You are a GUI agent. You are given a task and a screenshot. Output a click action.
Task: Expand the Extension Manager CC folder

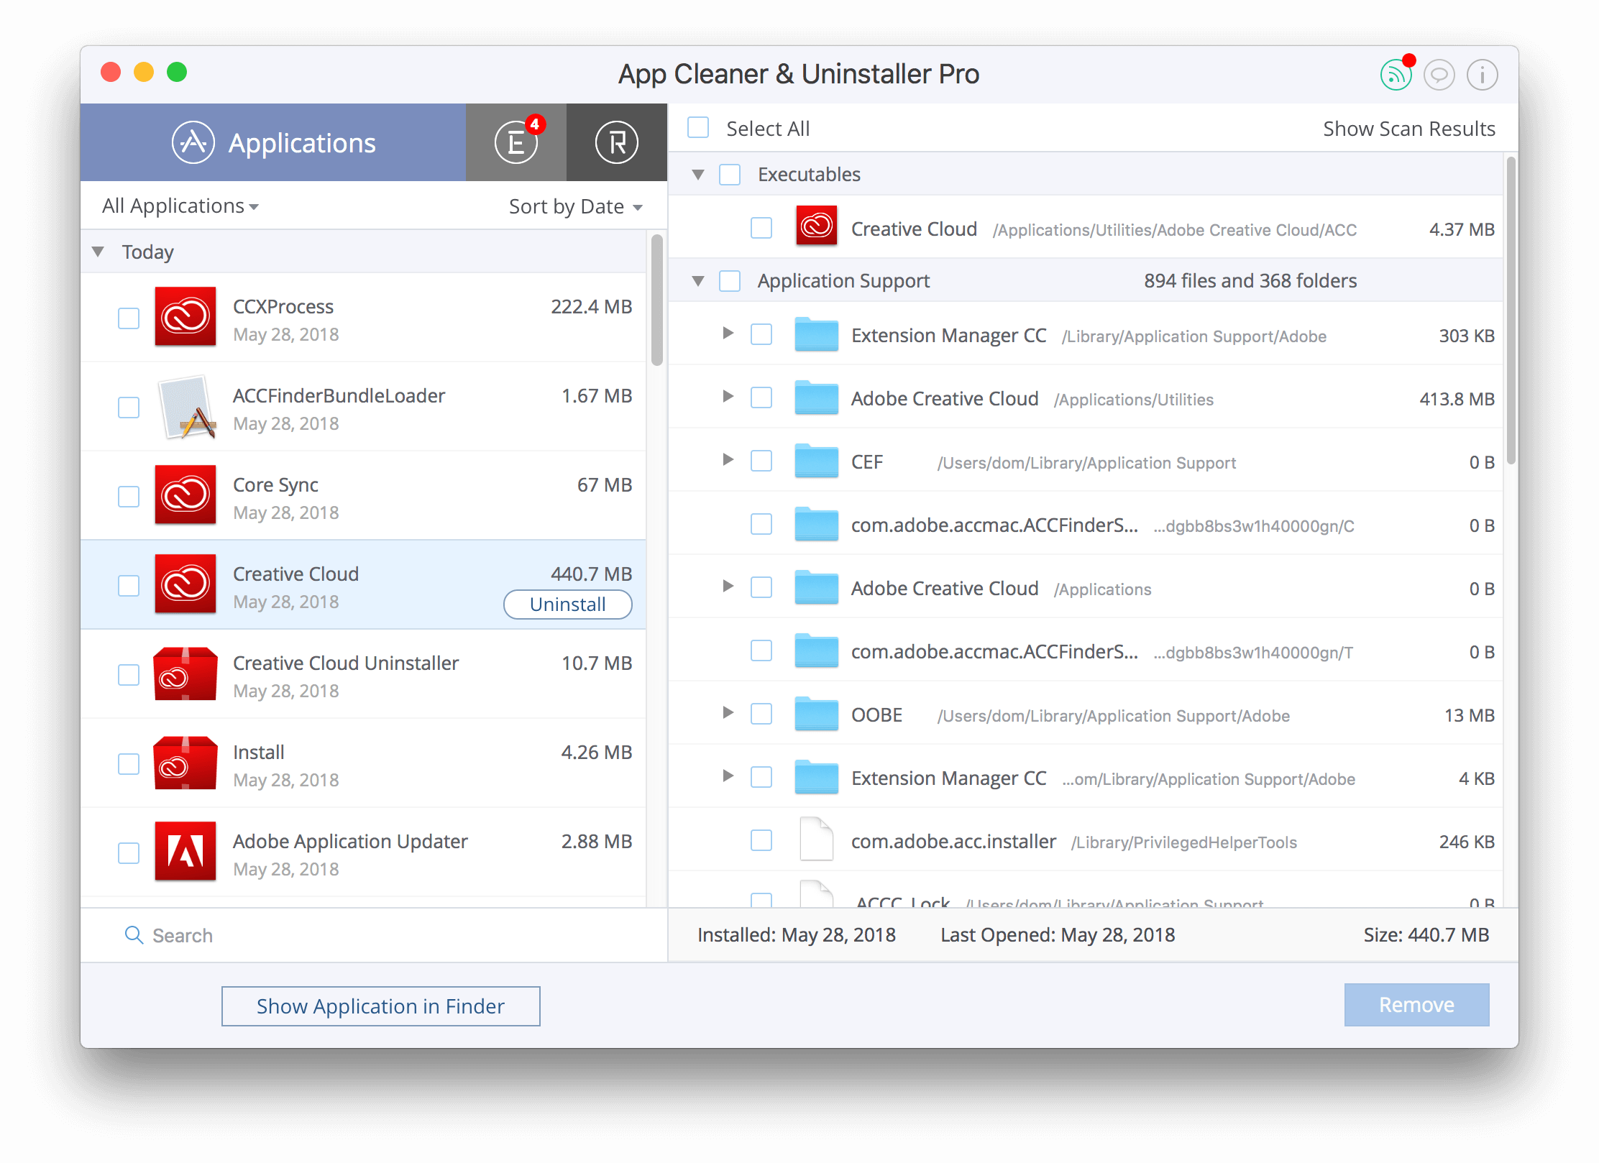tap(723, 335)
